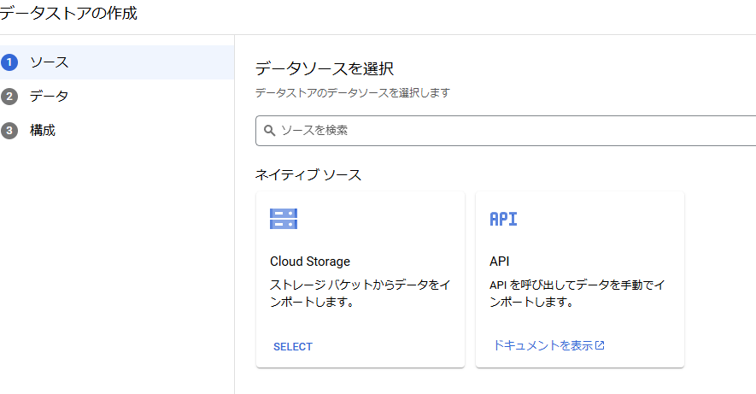
Task: Click the API card title
Action: click(500, 262)
